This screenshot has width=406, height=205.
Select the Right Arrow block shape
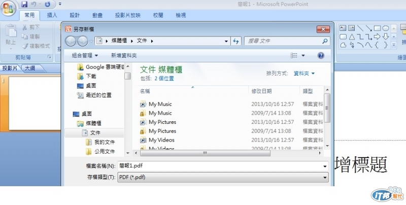[x=377, y=37]
